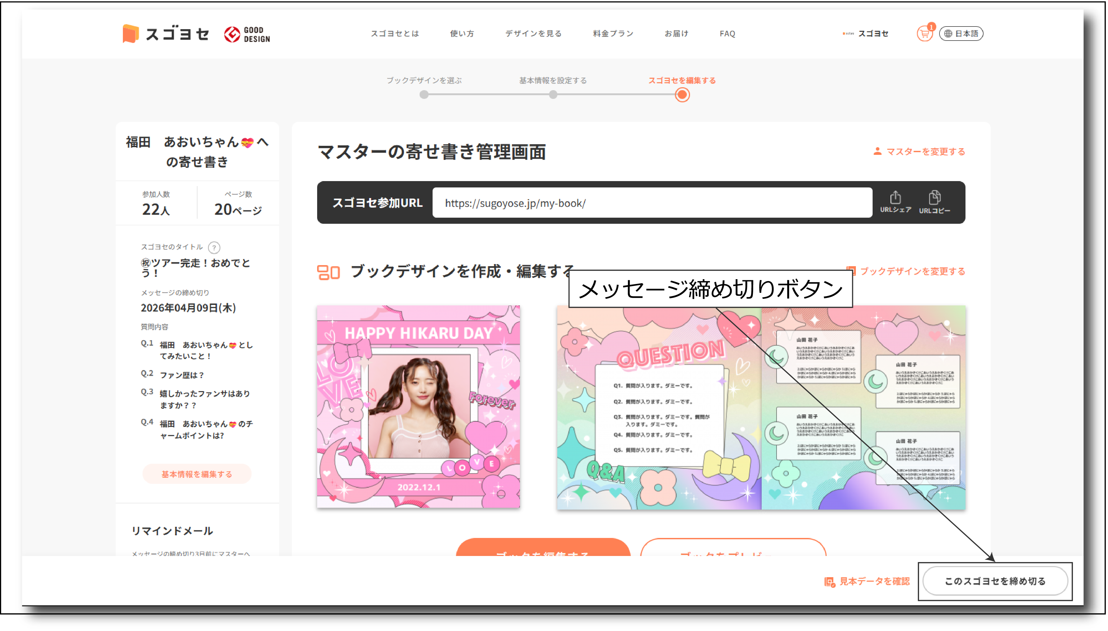1108x631 pixels.
Task: Click the スゴヨセ参加URL text field
Action: 652,203
